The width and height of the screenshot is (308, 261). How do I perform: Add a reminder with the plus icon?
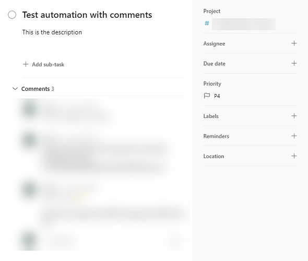pos(294,136)
